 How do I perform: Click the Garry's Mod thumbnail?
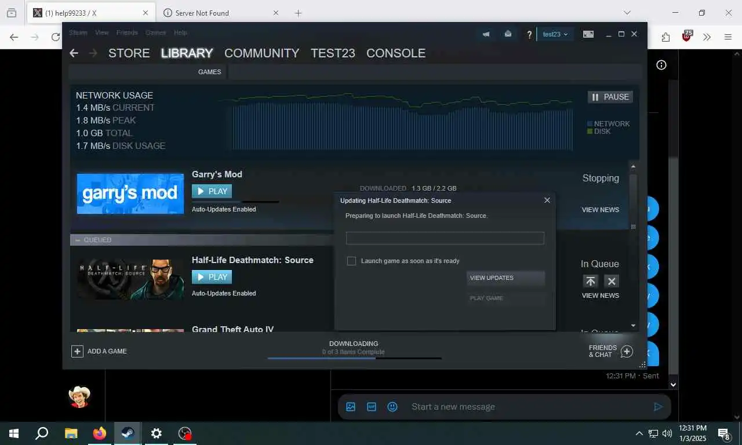130,194
